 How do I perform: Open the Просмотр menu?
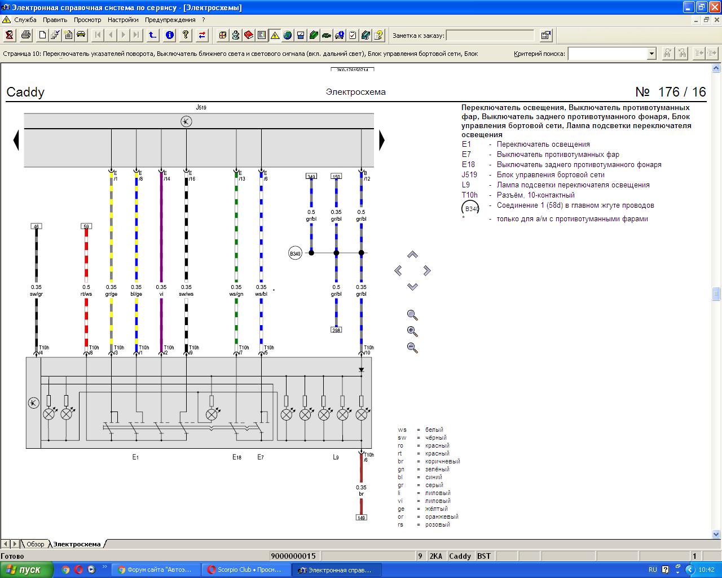point(87,20)
